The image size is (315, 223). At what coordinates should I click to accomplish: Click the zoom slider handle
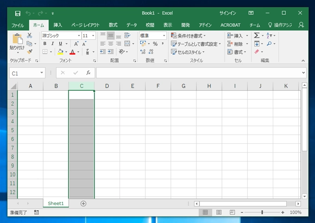pyautogui.click(x=262, y=212)
